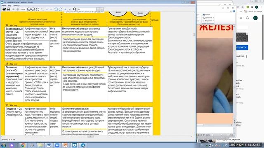264x148 pixels.
Task: Click the open file folder icon
Action: (x=4, y=9)
